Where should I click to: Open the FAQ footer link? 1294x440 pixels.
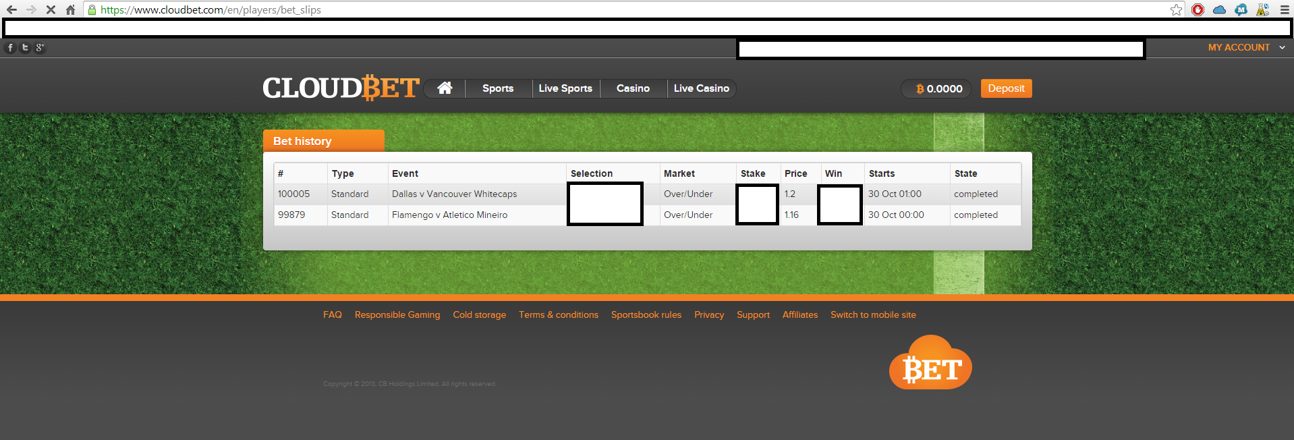(333, 314)
